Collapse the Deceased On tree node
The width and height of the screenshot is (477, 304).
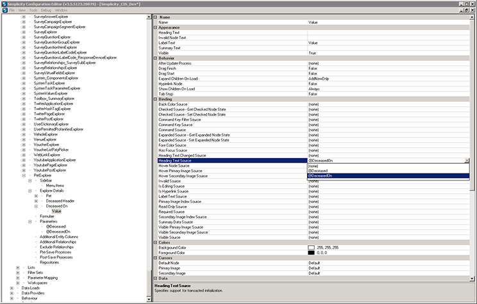tap(36, 206)
